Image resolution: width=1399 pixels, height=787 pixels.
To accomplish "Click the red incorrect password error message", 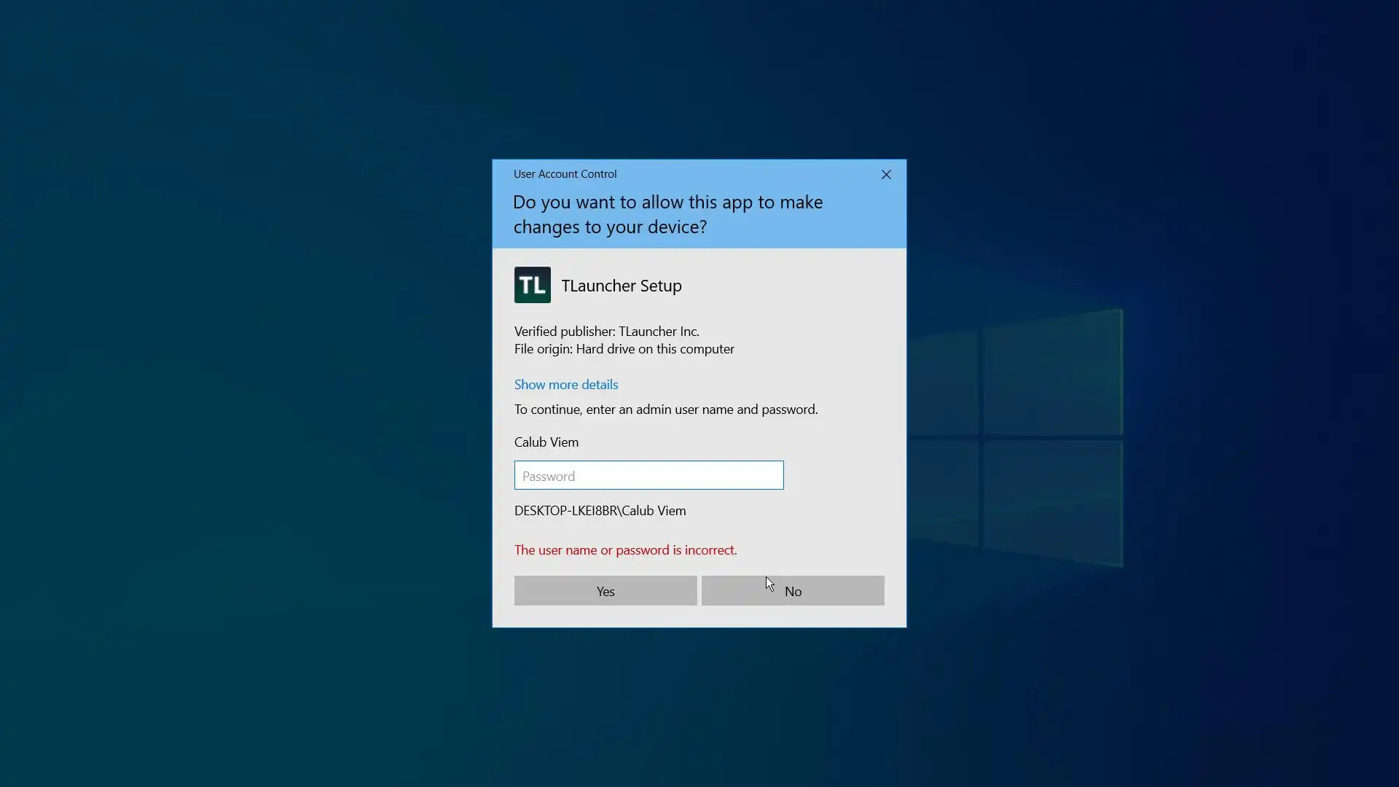I will [x=625, y=549].
